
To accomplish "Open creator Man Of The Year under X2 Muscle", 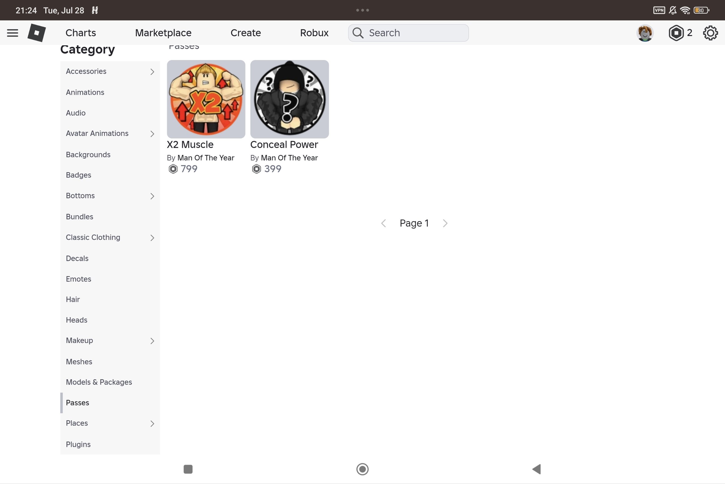I will click(206, 158).
